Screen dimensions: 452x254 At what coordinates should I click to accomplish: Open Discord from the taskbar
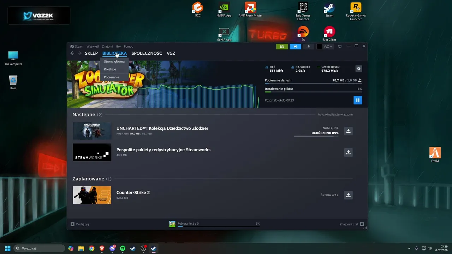pos(113,248)
